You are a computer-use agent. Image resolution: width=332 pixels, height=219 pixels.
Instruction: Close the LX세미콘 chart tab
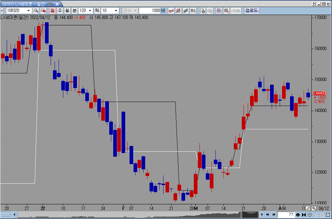(57, 4)
